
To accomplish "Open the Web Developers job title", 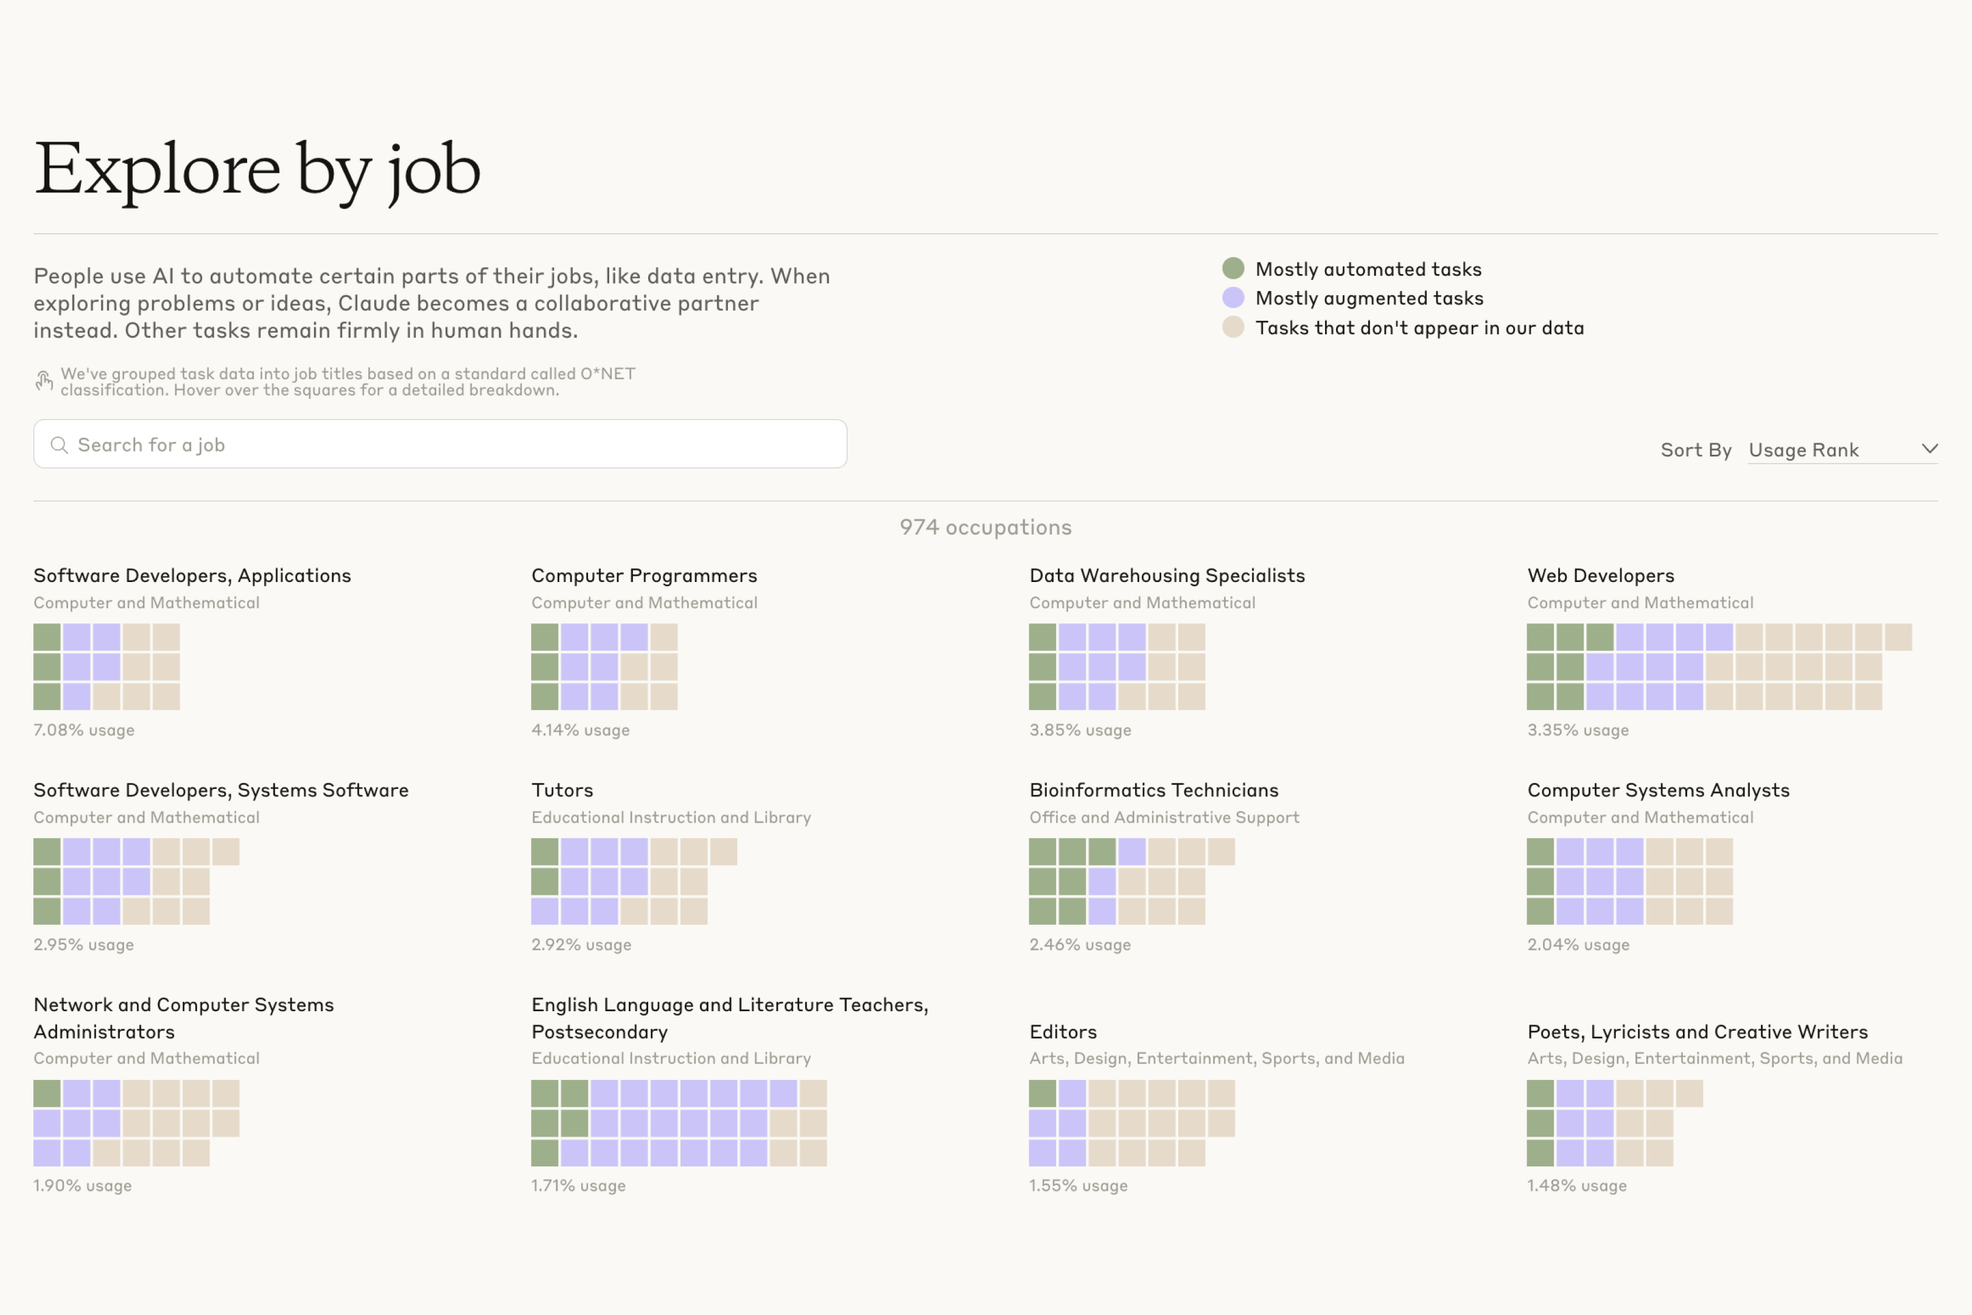I will tap(1600, 575).
